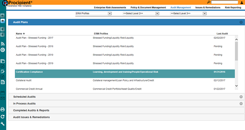Sort by ERM Profiles column header
The width and height of the screenshot is (245, 130).
[x=101, y=34]
